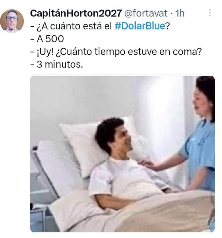Viewport: 222px width, 238px height.
Task: Open the @fortavat handle link
Action: (146, 13)
